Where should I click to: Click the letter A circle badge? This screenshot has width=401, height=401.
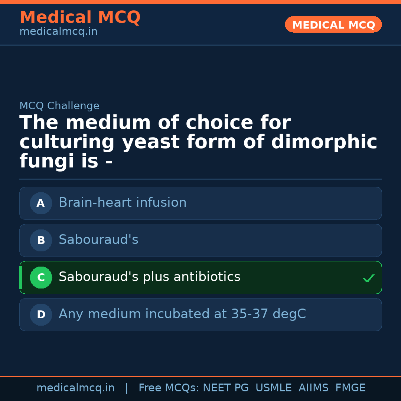(41, 203)
